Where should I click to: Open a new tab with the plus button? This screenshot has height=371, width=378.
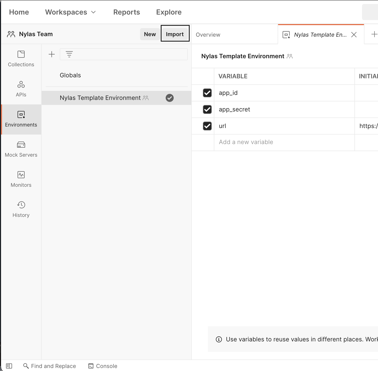click(374, 34)
